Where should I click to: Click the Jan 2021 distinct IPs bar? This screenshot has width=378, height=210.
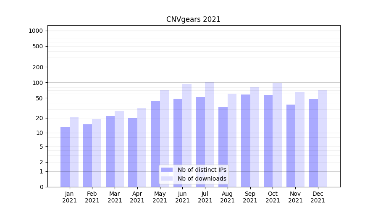coord(65,157)
